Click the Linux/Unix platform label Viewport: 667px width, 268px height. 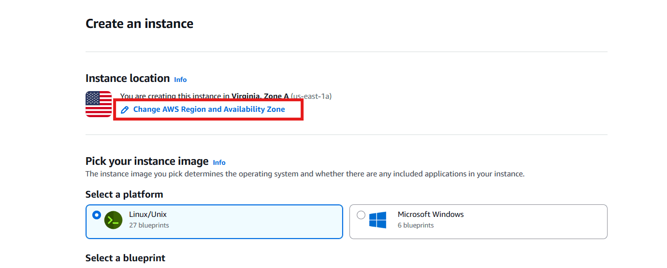[x=147, y=214]
